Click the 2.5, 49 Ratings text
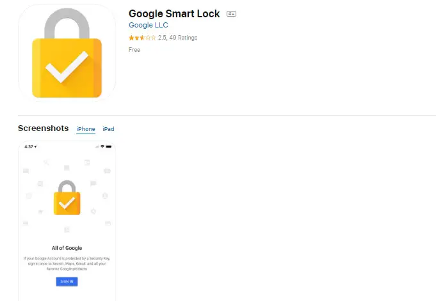436x301 pixels. 177,38
